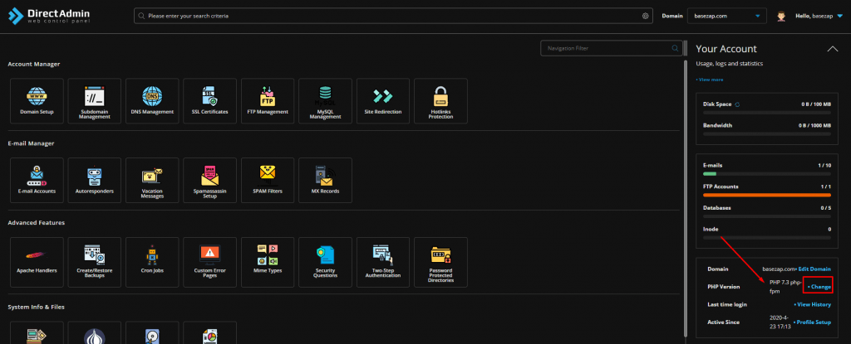Click the Navigation Filter field
851x344 pixels.
coord(609,49)
